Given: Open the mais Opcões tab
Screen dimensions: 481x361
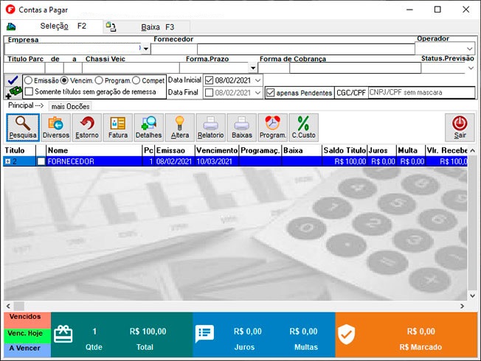Looking at the screenshot, I should point(70,107).
